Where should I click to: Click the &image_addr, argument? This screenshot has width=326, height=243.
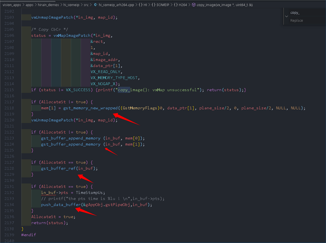[105, 60]
